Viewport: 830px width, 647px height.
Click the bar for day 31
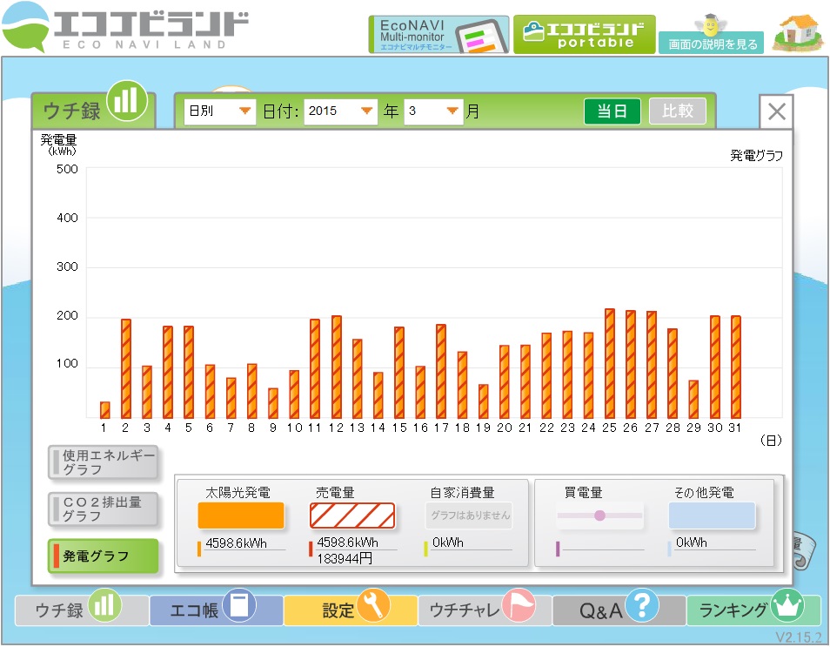pyautogui.click(x=736, y=367)
